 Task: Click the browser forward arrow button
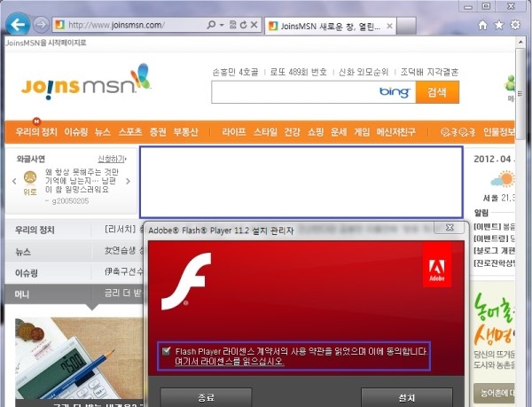pyautogui.click(x=41, y=25)
